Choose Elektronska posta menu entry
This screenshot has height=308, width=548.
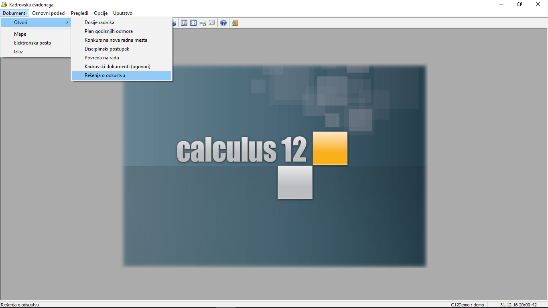coord(36,43)
